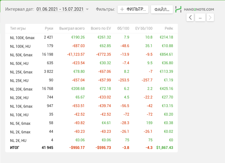Click the ФАЙЛ button

tap(162, 9)
